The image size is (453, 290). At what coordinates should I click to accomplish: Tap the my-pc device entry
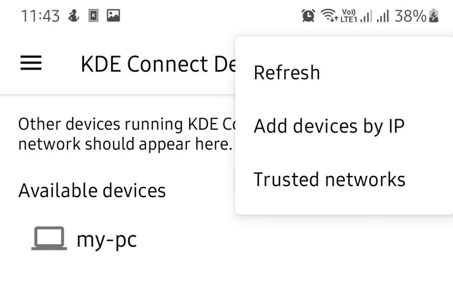pos(106,239)
